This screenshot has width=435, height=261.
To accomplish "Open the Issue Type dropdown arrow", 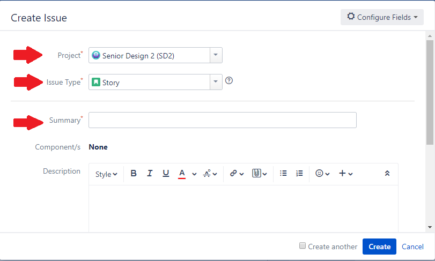I will 216,82.
